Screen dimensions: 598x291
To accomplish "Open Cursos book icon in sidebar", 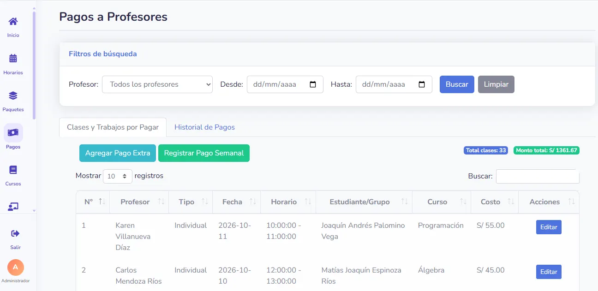I will click(x=13, y=170).
